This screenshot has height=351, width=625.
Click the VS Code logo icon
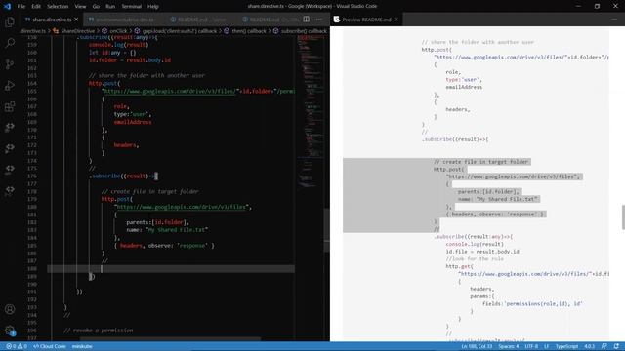(7, 7)
